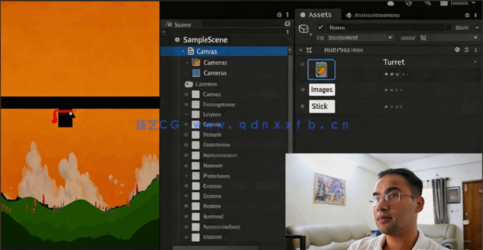
Task: Click the Stick button
Action: [322, 106]
